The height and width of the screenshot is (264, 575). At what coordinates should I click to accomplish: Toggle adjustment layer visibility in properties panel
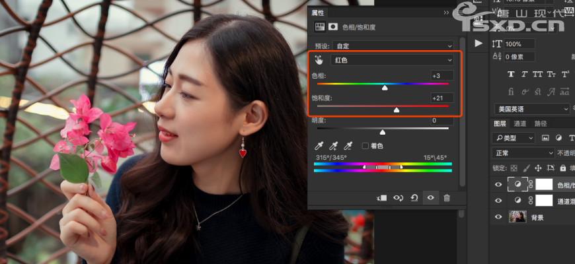click(431, 197)
